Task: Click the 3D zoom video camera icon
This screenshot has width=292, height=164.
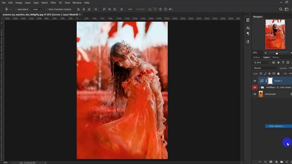Action: [x=170, y=9]
